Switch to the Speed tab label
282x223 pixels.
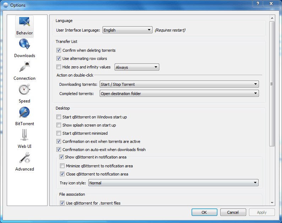[24, 101]
